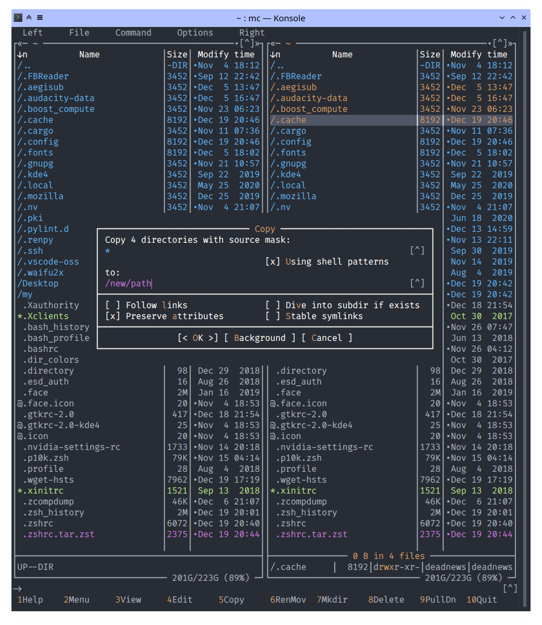The width and height of the screenshot is (542, 625).
Task: Enable Dive into subdir if exists
Action: 273,305
